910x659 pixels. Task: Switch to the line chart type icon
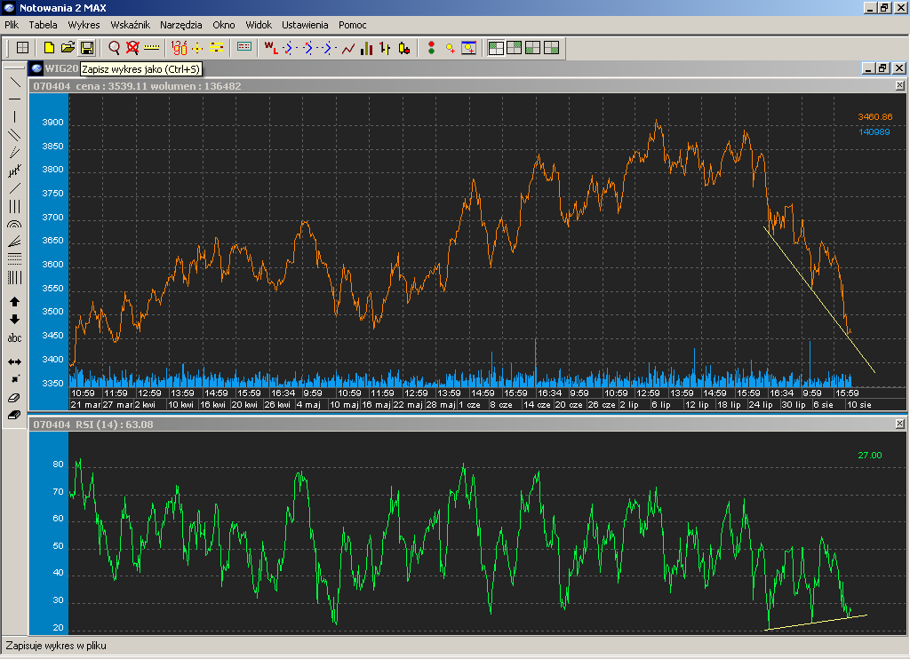pyautogui.click(x=348, y=48)
